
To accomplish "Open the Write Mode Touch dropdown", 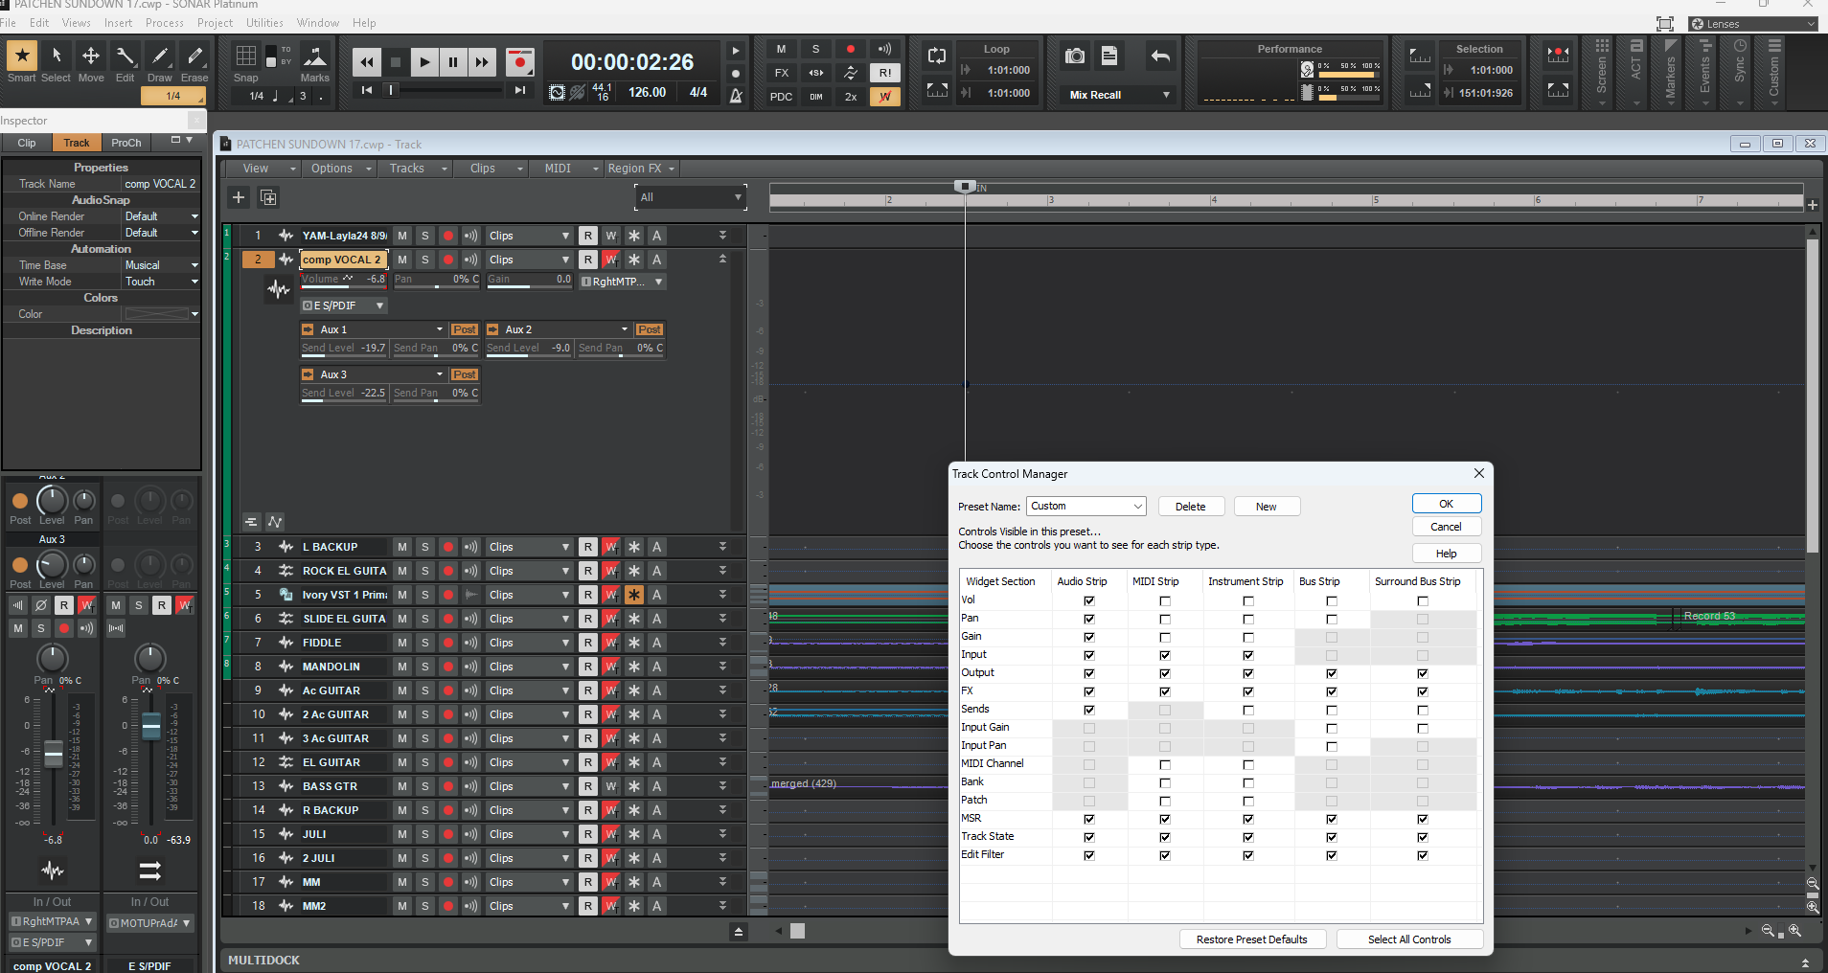I will tap(161, 282).
